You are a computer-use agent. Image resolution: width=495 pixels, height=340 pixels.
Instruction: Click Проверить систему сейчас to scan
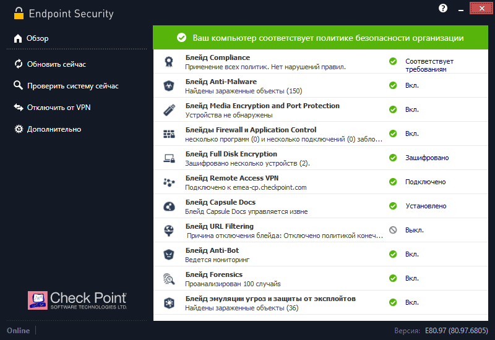72,86
